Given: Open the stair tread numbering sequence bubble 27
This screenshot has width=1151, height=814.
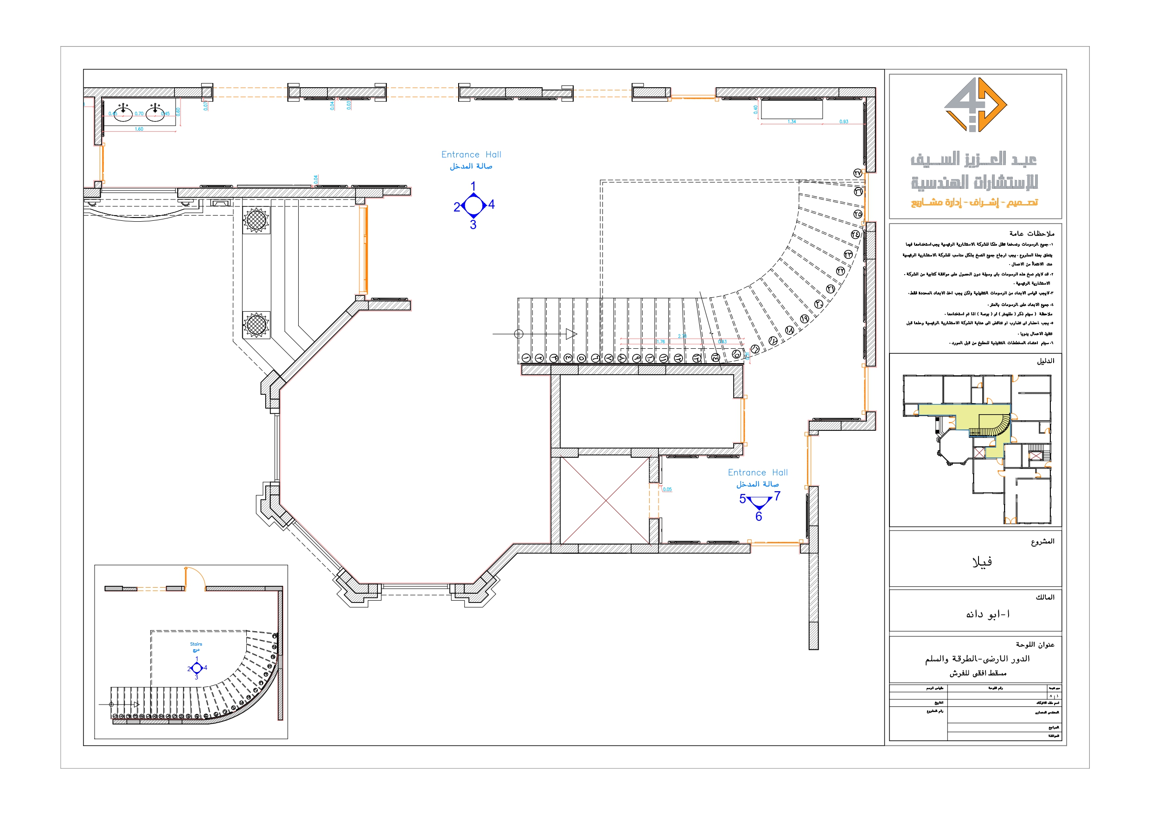Looking at the screenshot, I should [857, 173].
